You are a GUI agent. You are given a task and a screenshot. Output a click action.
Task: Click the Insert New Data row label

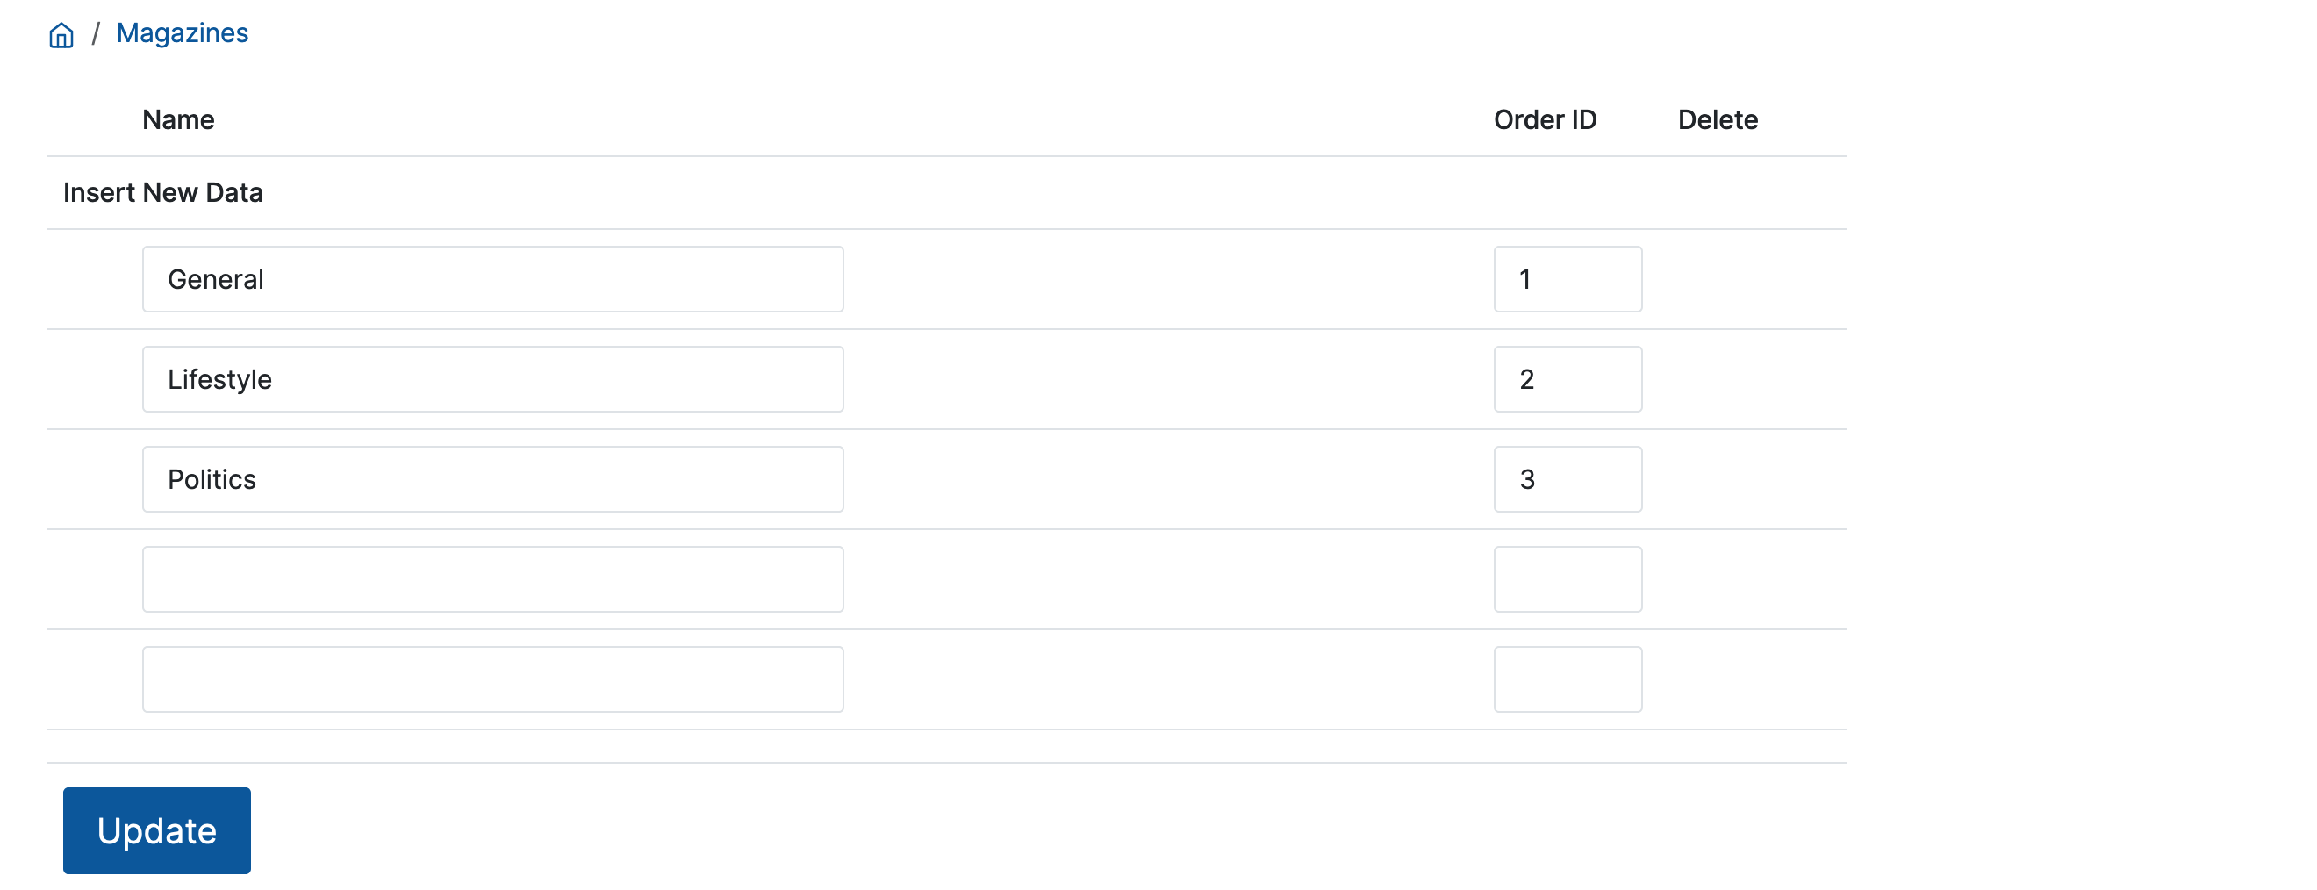pyautogui.click(x=162, y=192)
